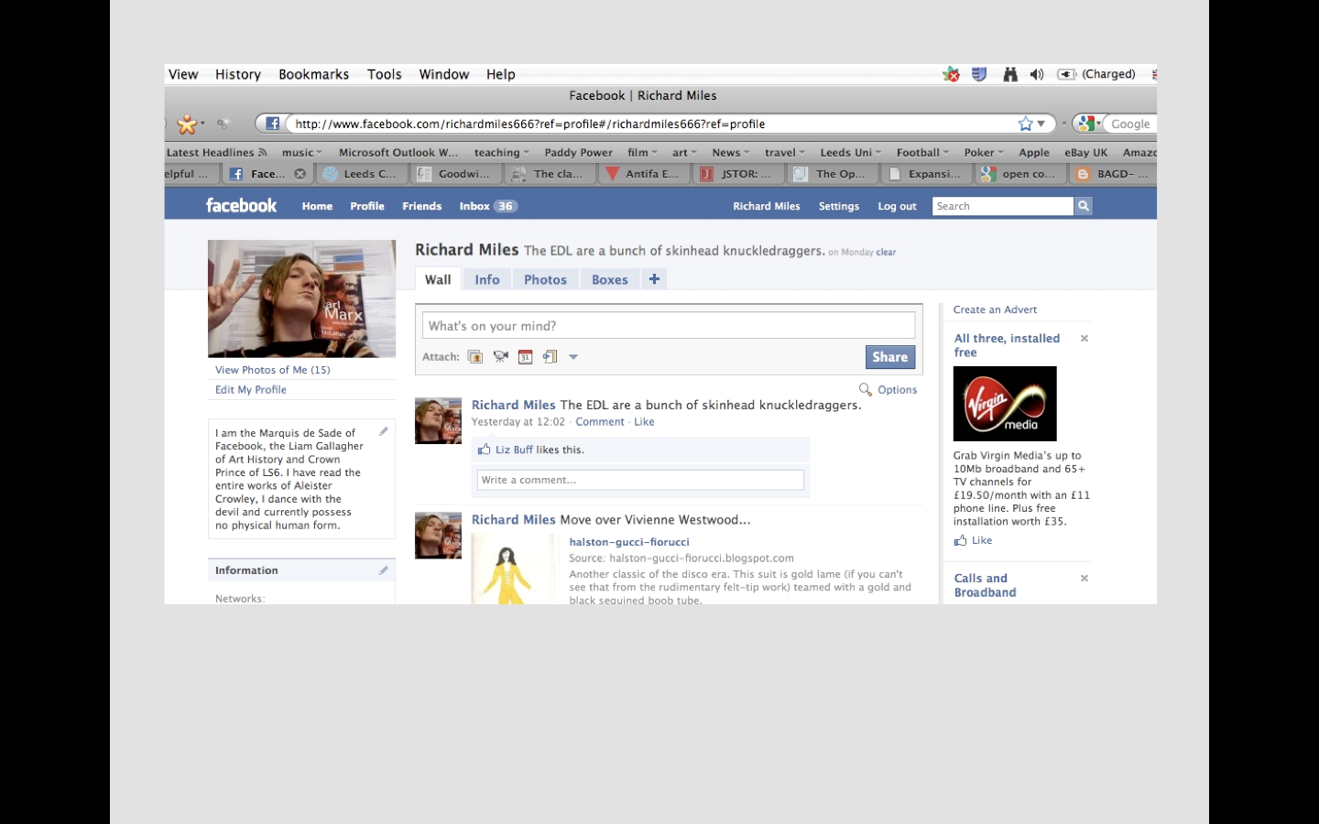
Task: Add a new profile tab with the plus icon
Action: coord(654,279)
